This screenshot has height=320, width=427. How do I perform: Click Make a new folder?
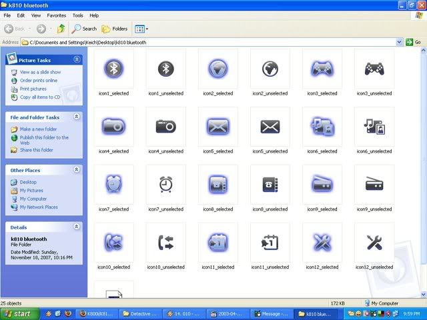coord(38,129)
